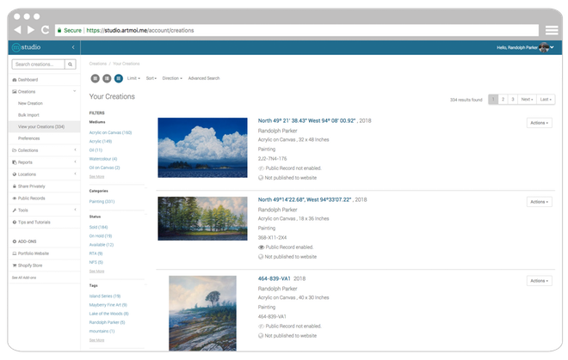Collapse the sidebar with the chevron arrow
The height and width of the screenshot is (360, 568).
coord(73,47)
